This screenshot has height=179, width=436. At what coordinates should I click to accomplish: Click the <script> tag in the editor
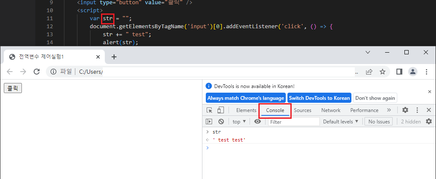(90, 11)
